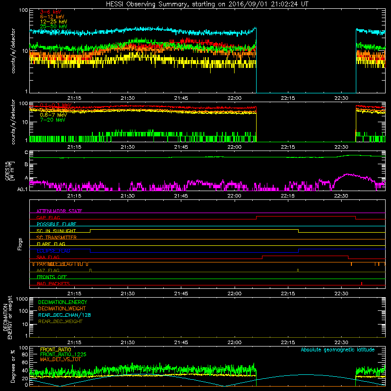Select the SAA_FLAG label
This screenshot has width=391, height=391.
[48, 258]
